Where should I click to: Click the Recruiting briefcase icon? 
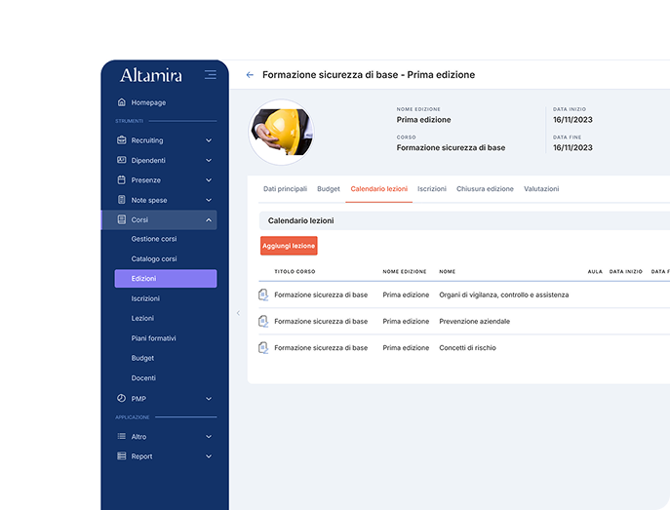122,140
